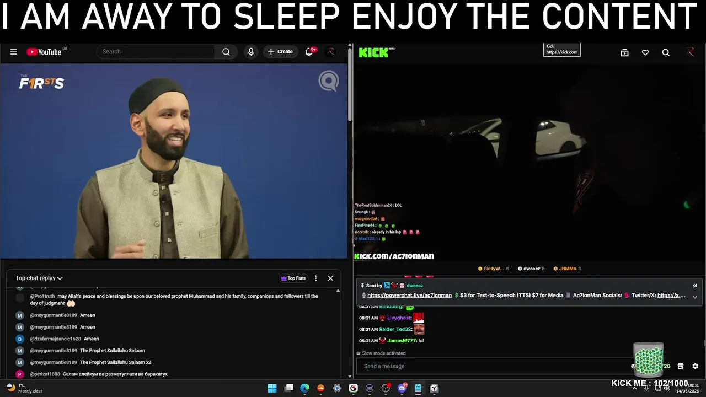Open Kick search magnifier icon

[x=666, y=52]
